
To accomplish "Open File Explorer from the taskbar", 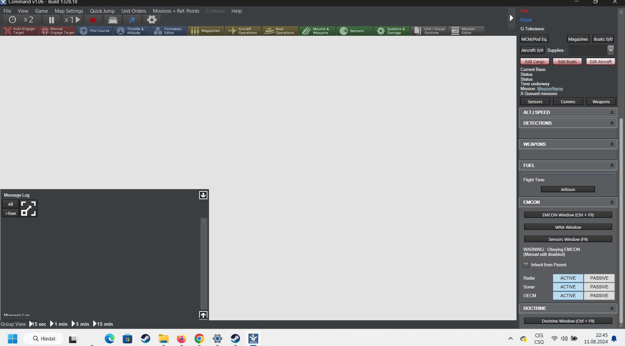I will tap(163, 339).
